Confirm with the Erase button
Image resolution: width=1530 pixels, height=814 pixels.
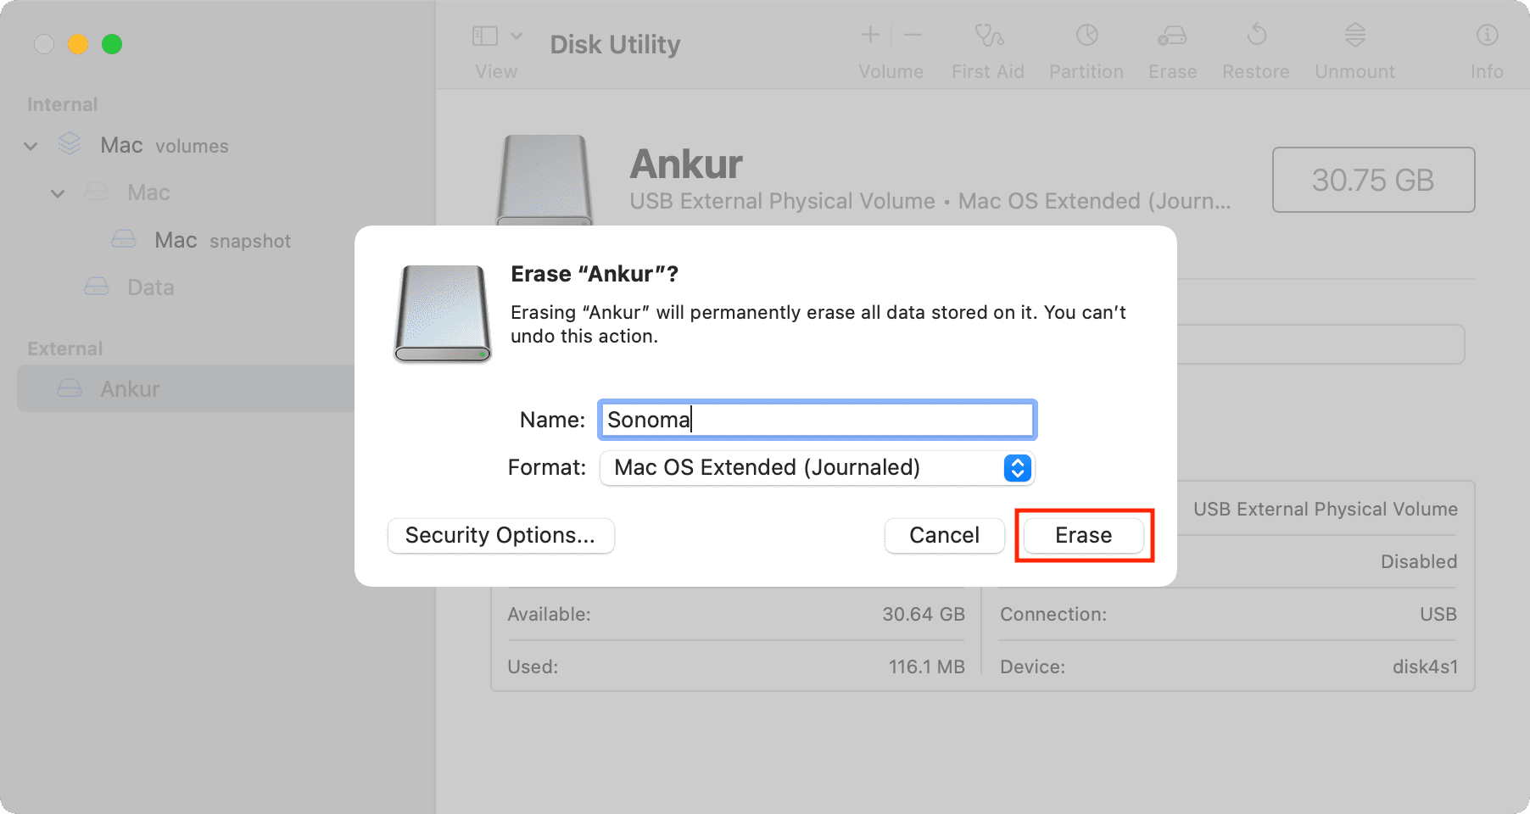[1084, 536]
